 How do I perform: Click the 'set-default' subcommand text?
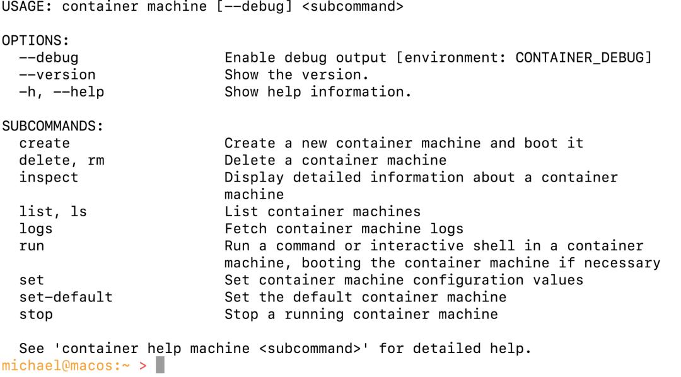[66, 297]
